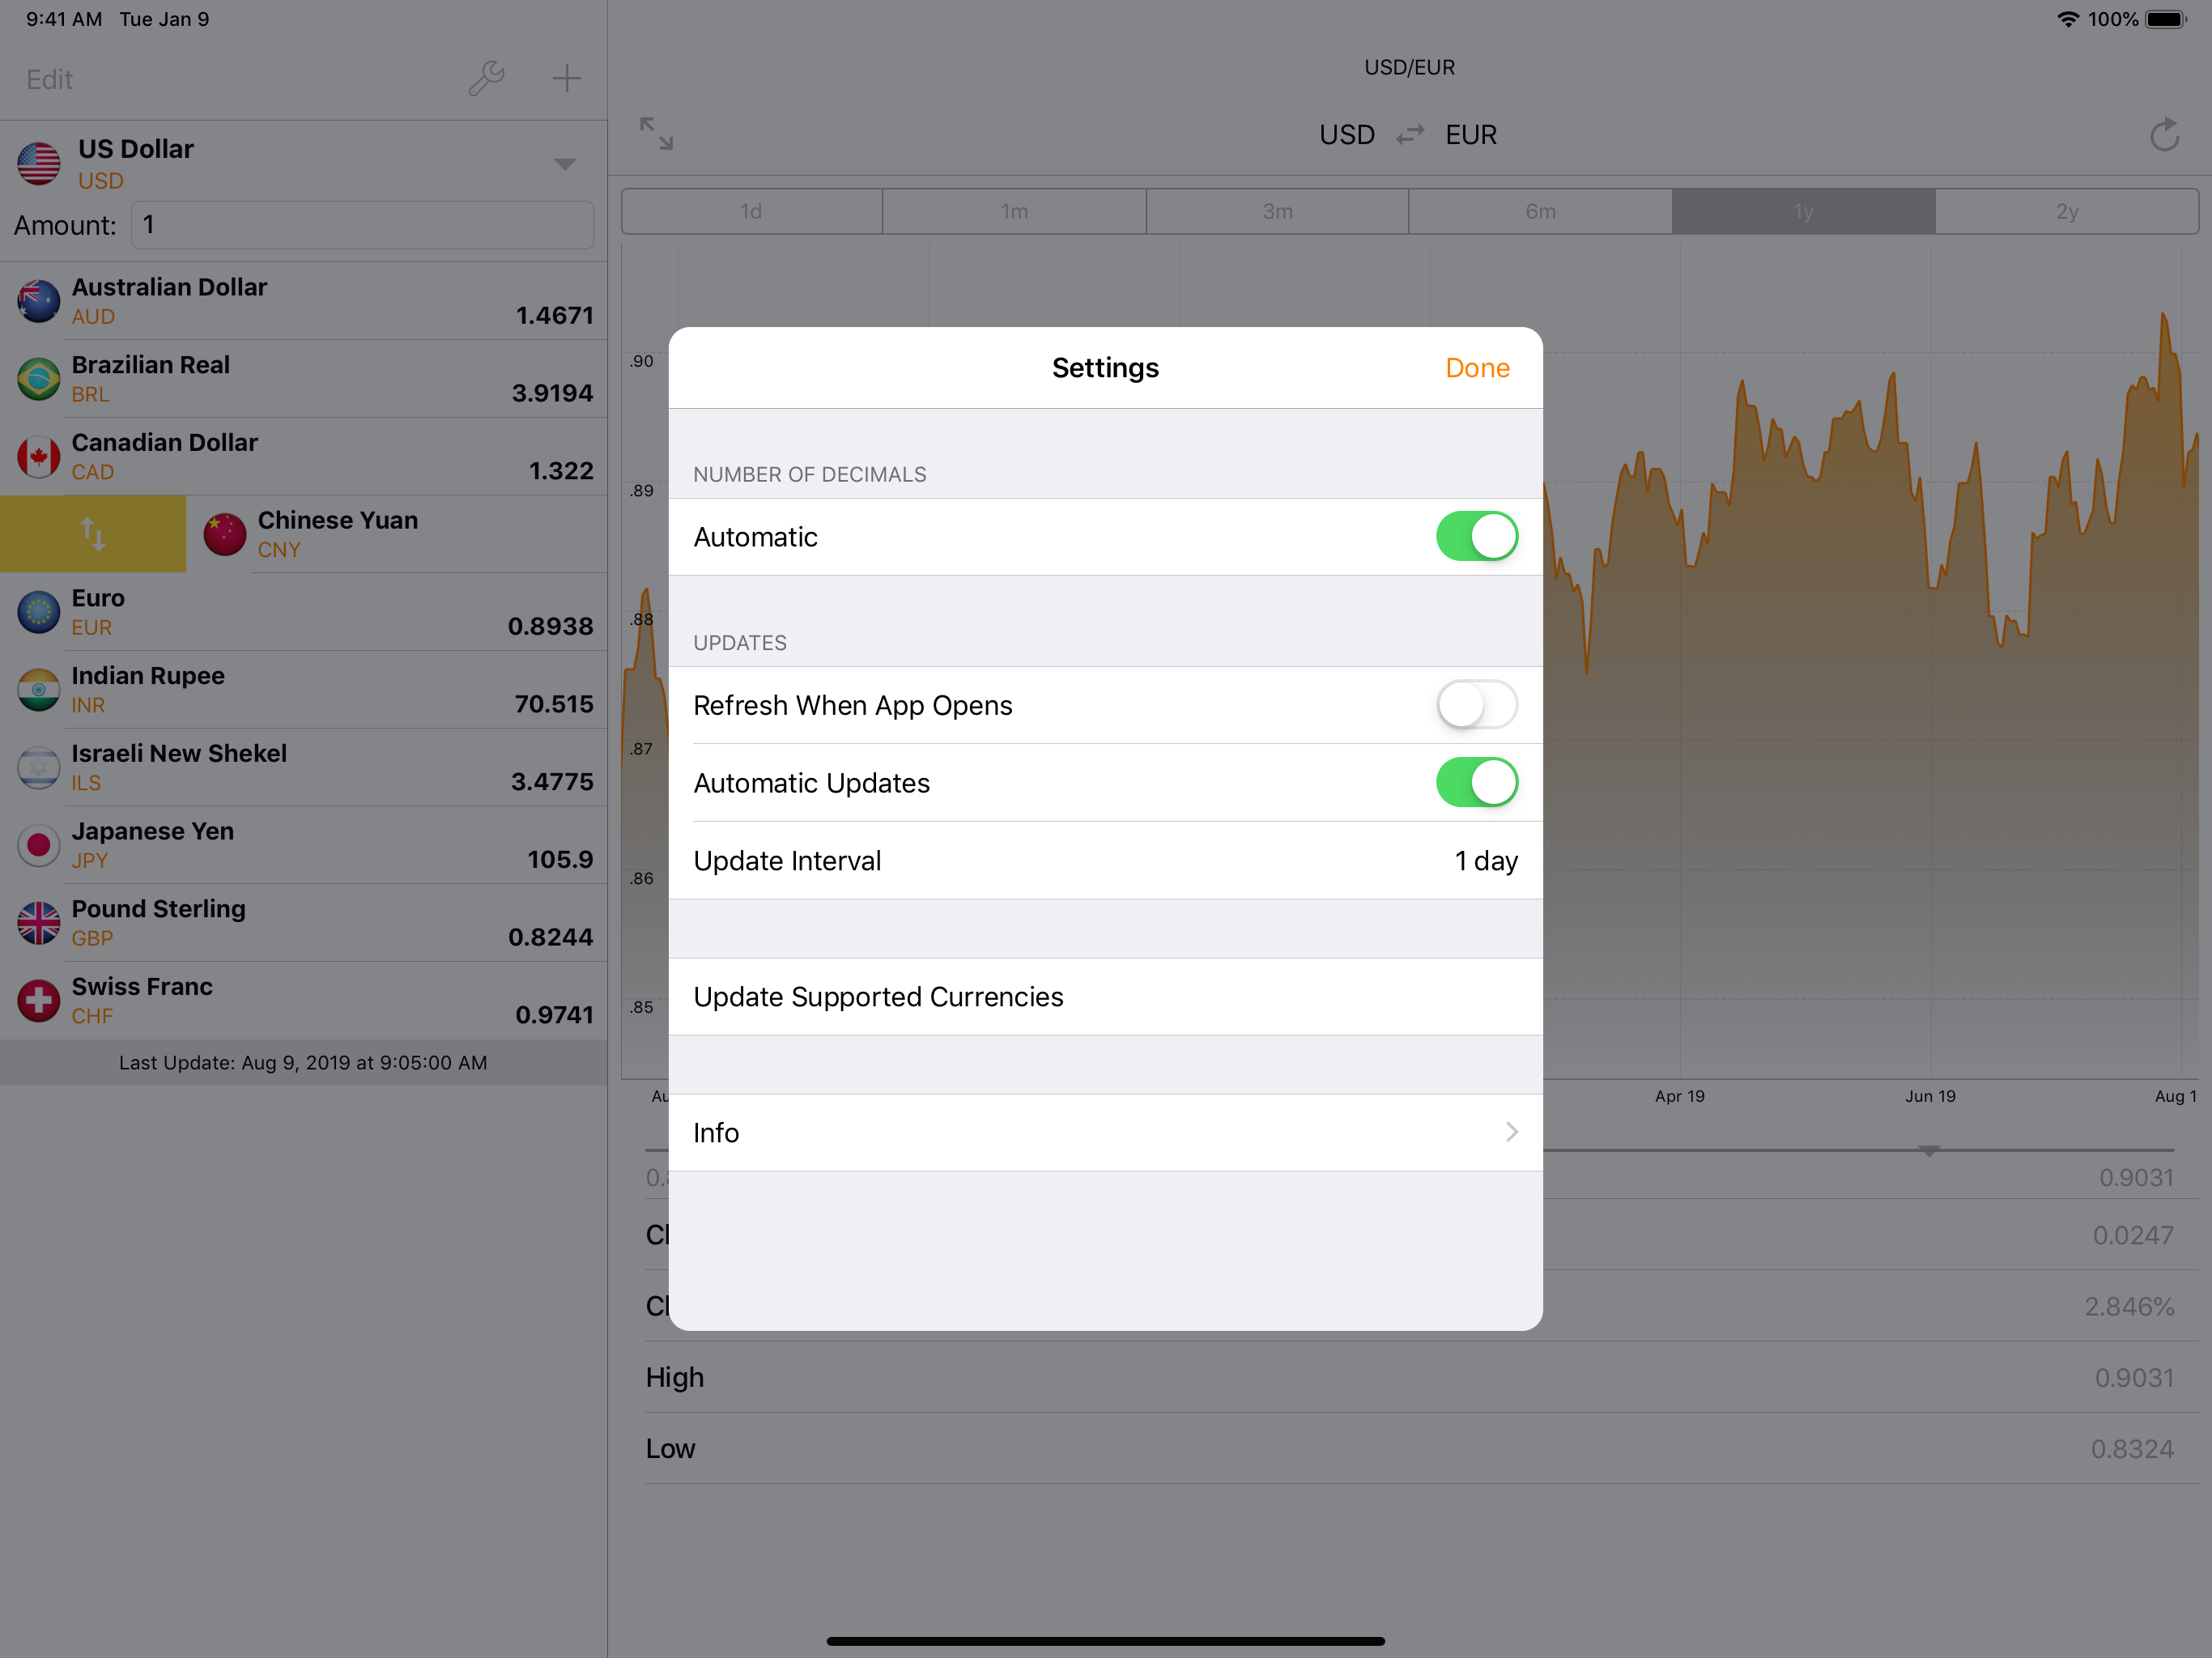The height and width of the screenshot is (1658, 2212).
Task: Tap the US Dollar flag icon
Action: click(x=39, y=163)
